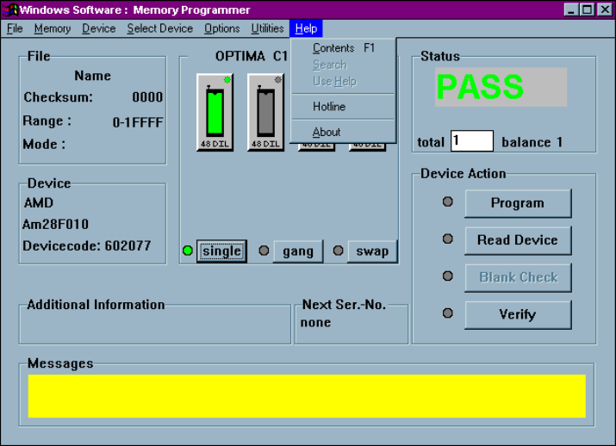Open the Device menu
The height and width of the screenshot is (446, 616).
[98, 28]
